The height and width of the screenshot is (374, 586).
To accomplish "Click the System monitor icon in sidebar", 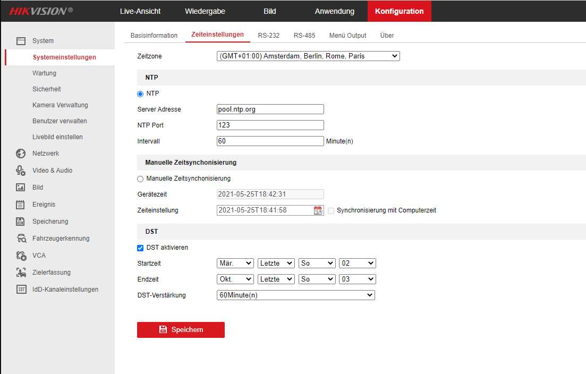I will point(21,41).
